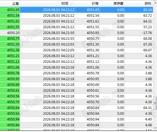Click 4051.65 in the highlighted row's 价格 column

93,10
